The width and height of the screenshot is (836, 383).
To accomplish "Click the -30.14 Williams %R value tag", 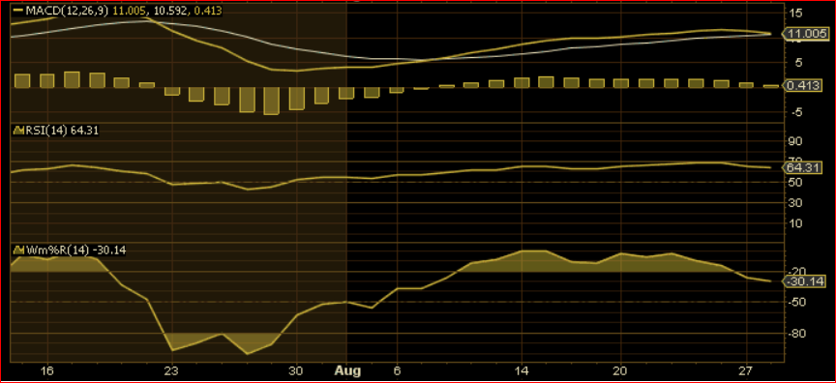I will 804,281.
